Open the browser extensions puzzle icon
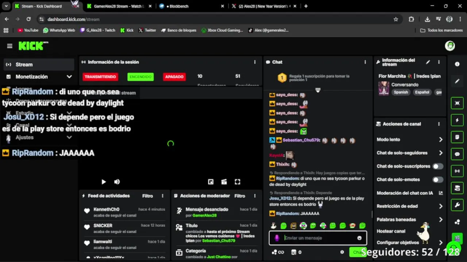Viewport: 467px width, 262px height. point(411,19)
